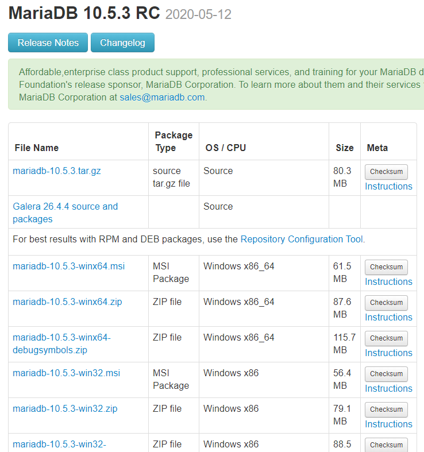
Task: View Instructions for winx64-debugsymbols.zip
Action: point(388,353)
